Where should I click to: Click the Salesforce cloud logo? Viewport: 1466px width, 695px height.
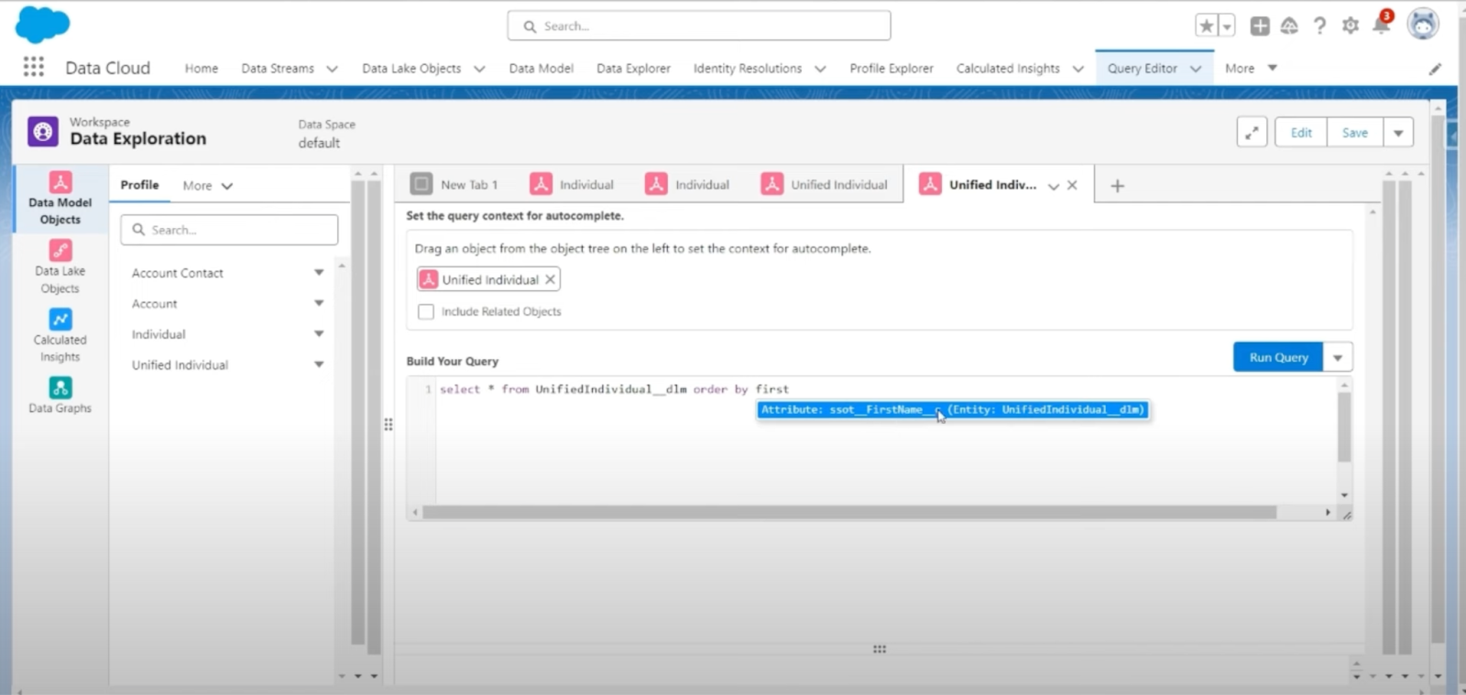click(x=42, y=24)
